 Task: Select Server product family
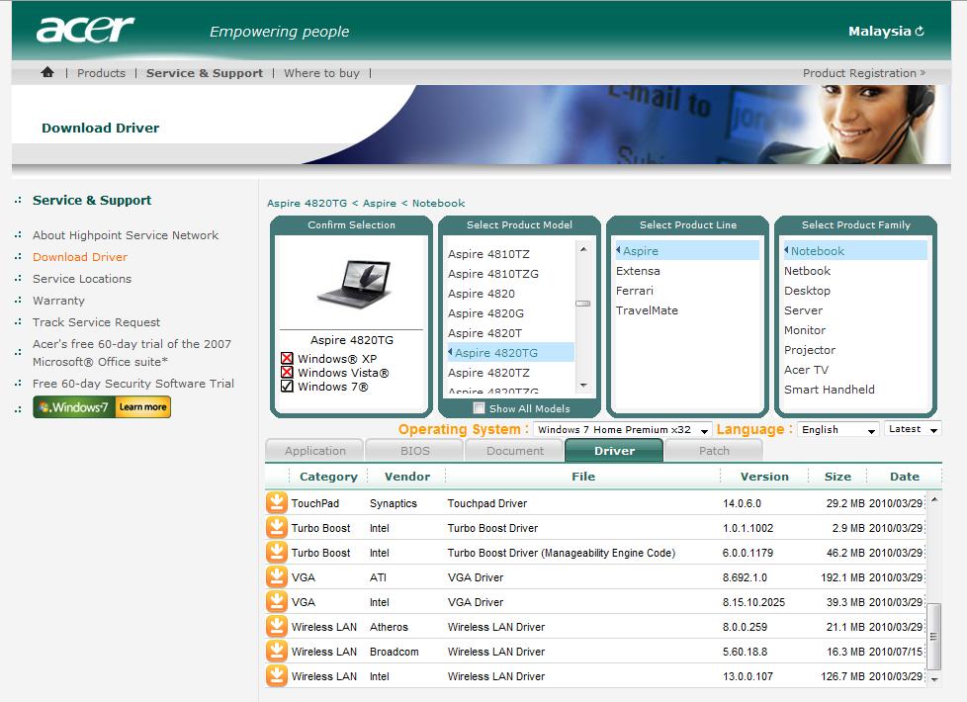coord(803,310)
